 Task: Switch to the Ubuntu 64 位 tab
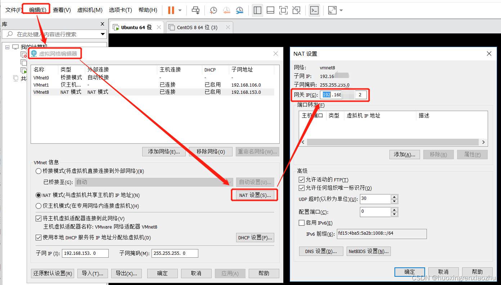tap(136, 27)
